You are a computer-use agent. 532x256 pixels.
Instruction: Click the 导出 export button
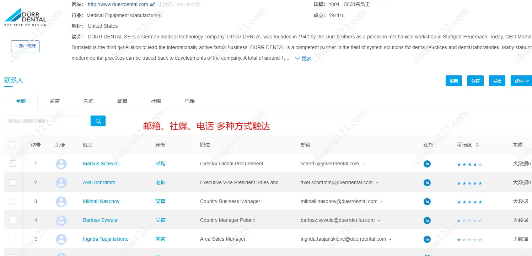coord(497,81)
